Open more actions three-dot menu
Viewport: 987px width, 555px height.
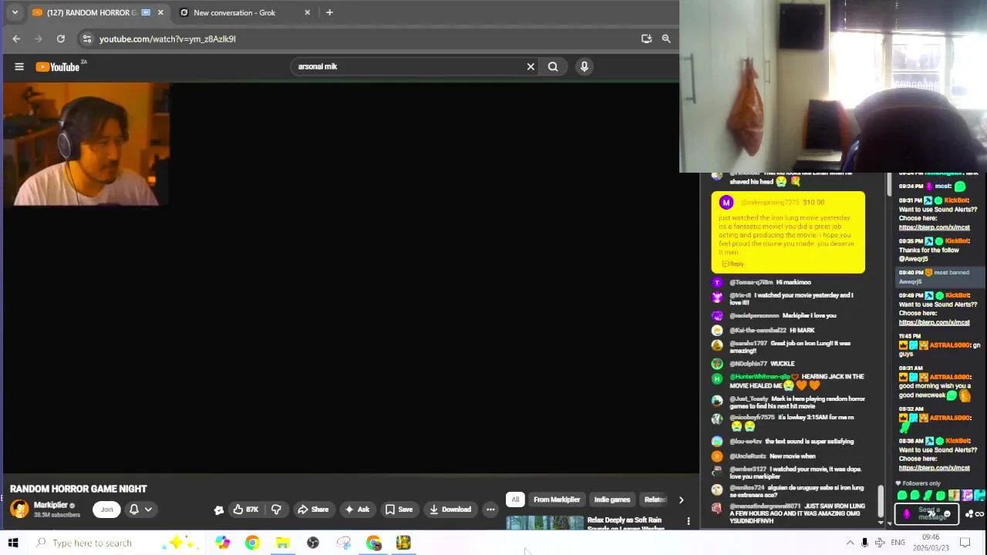(490, 509)
